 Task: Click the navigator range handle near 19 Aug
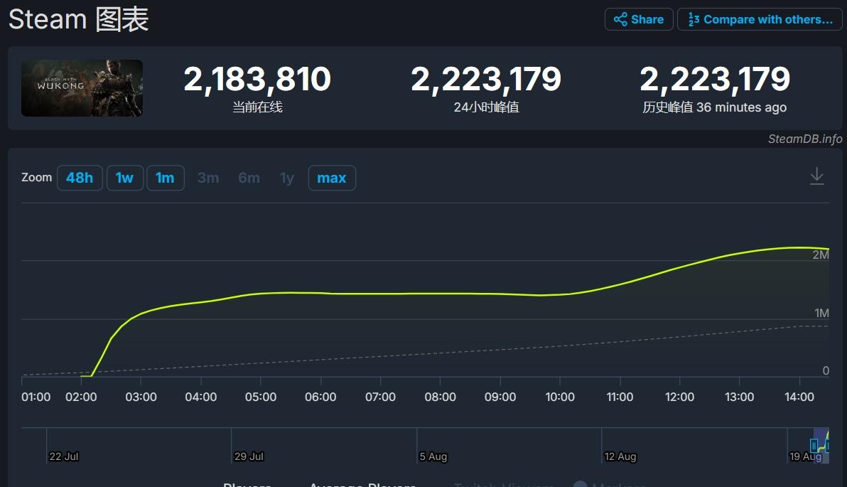point(814,446)
